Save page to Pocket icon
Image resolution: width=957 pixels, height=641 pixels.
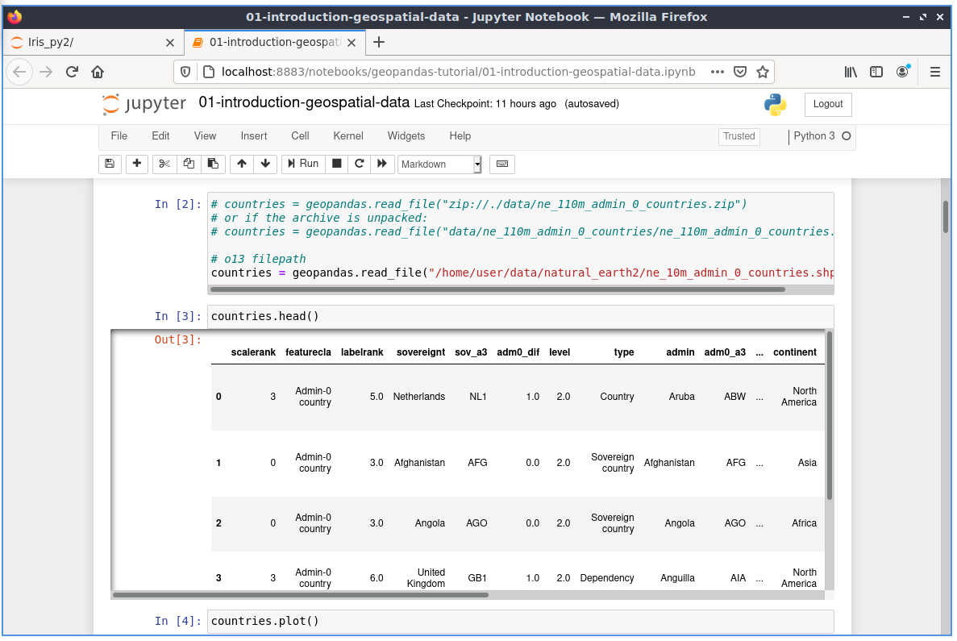pos(742,73)
